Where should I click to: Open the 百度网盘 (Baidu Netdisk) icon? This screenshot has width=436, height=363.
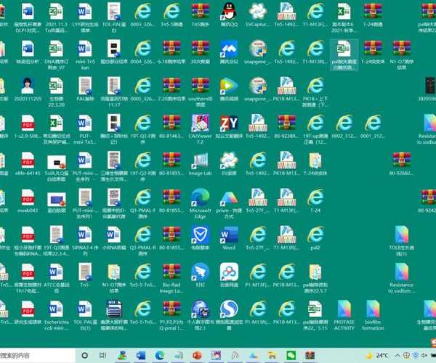(228, 272)
